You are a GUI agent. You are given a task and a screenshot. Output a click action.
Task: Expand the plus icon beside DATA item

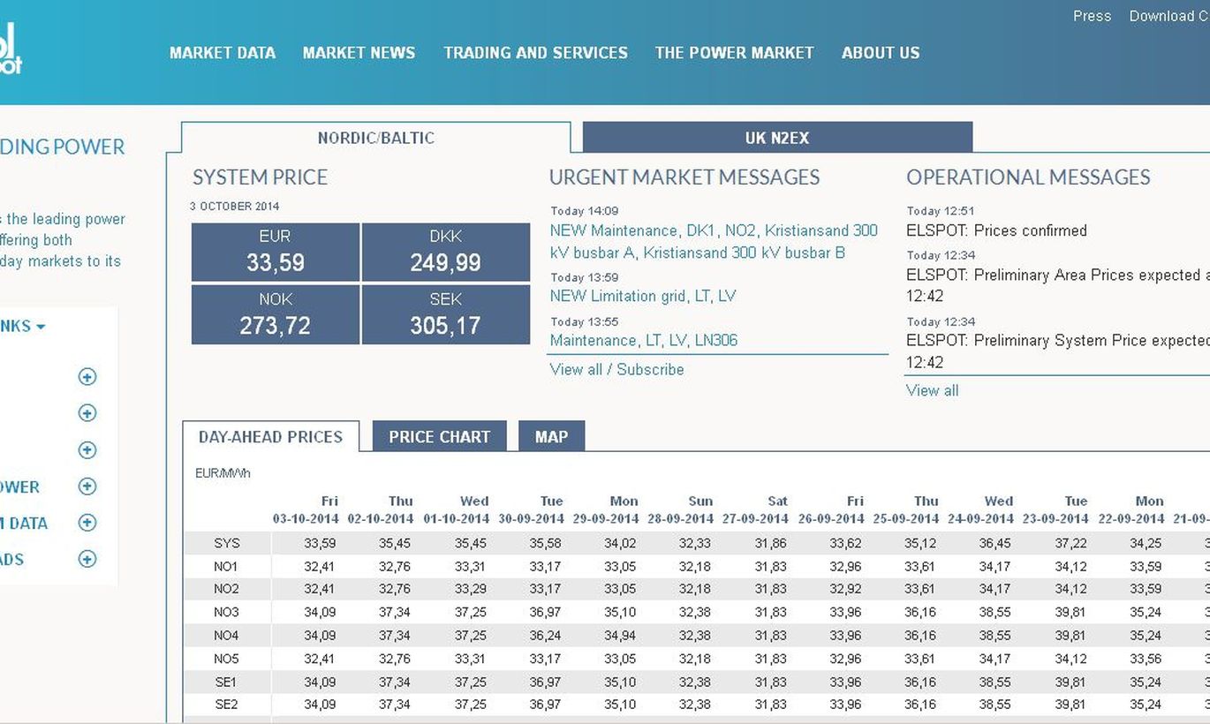pos(87,523)
